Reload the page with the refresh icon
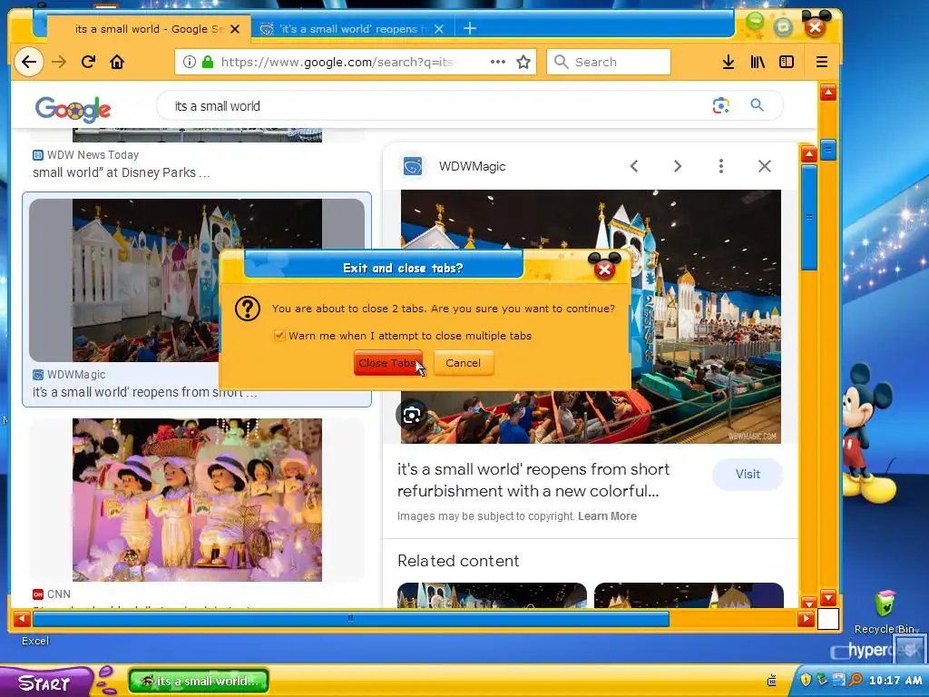 click(88, 62)
